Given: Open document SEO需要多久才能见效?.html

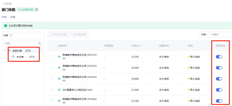Looking at the screenshot, I should tap(77, 90).
